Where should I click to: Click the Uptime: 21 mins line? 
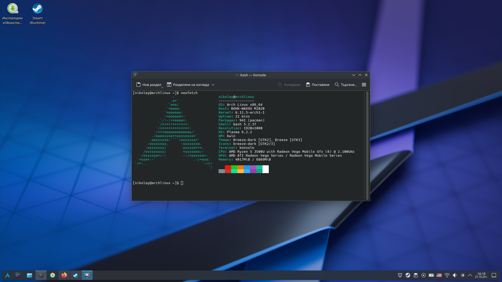click(234, 116)
